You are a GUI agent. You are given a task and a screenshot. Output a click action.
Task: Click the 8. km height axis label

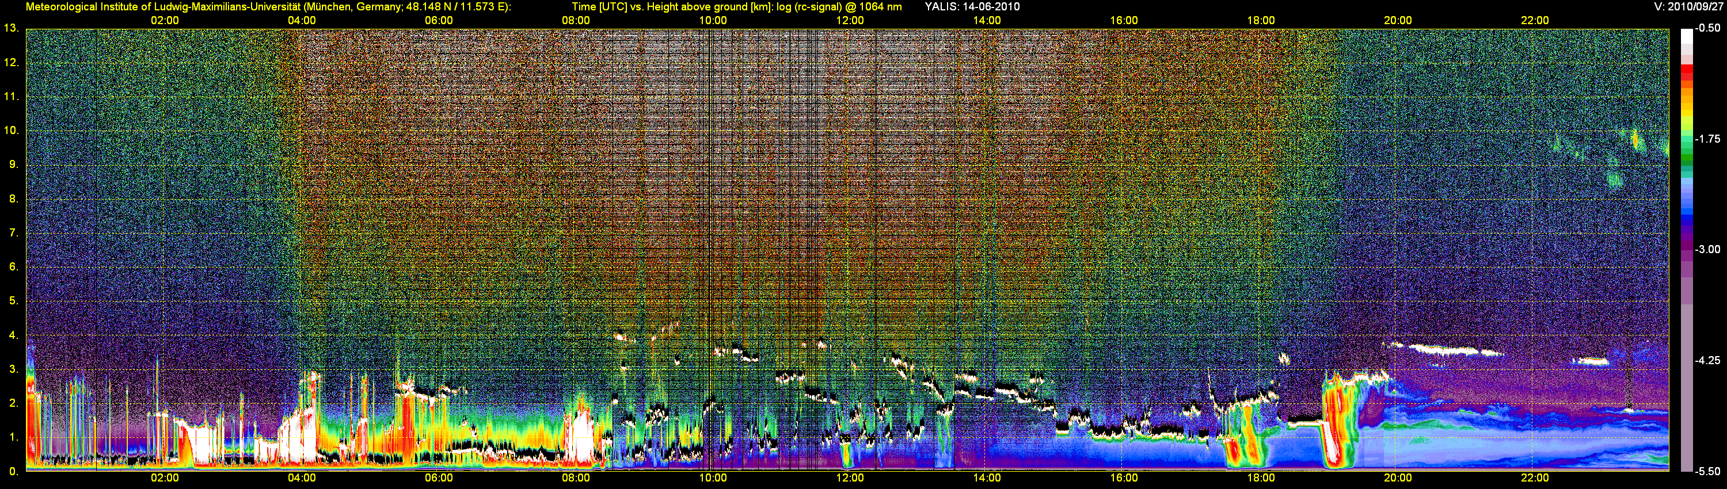pos(13,198)
